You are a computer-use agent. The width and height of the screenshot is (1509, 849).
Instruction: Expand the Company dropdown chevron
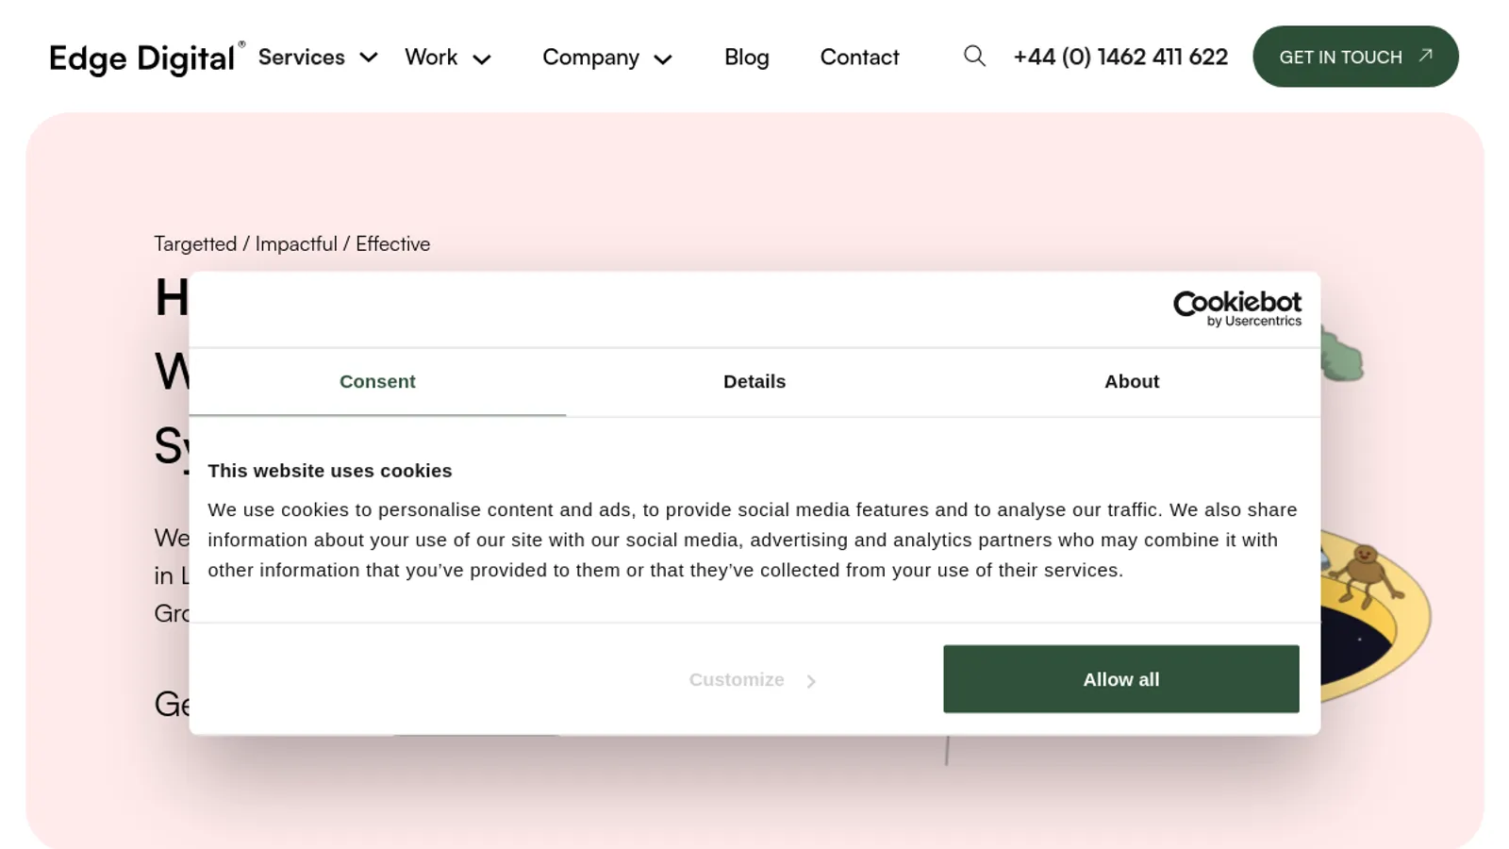click(x=663, y=59)
